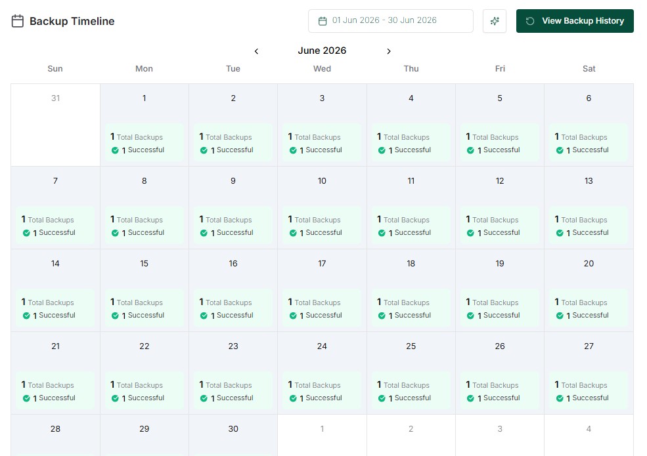Viewport: 647px width, 456px height.
Task: Open June 17 backup summary card
Action: pos(322,308)
